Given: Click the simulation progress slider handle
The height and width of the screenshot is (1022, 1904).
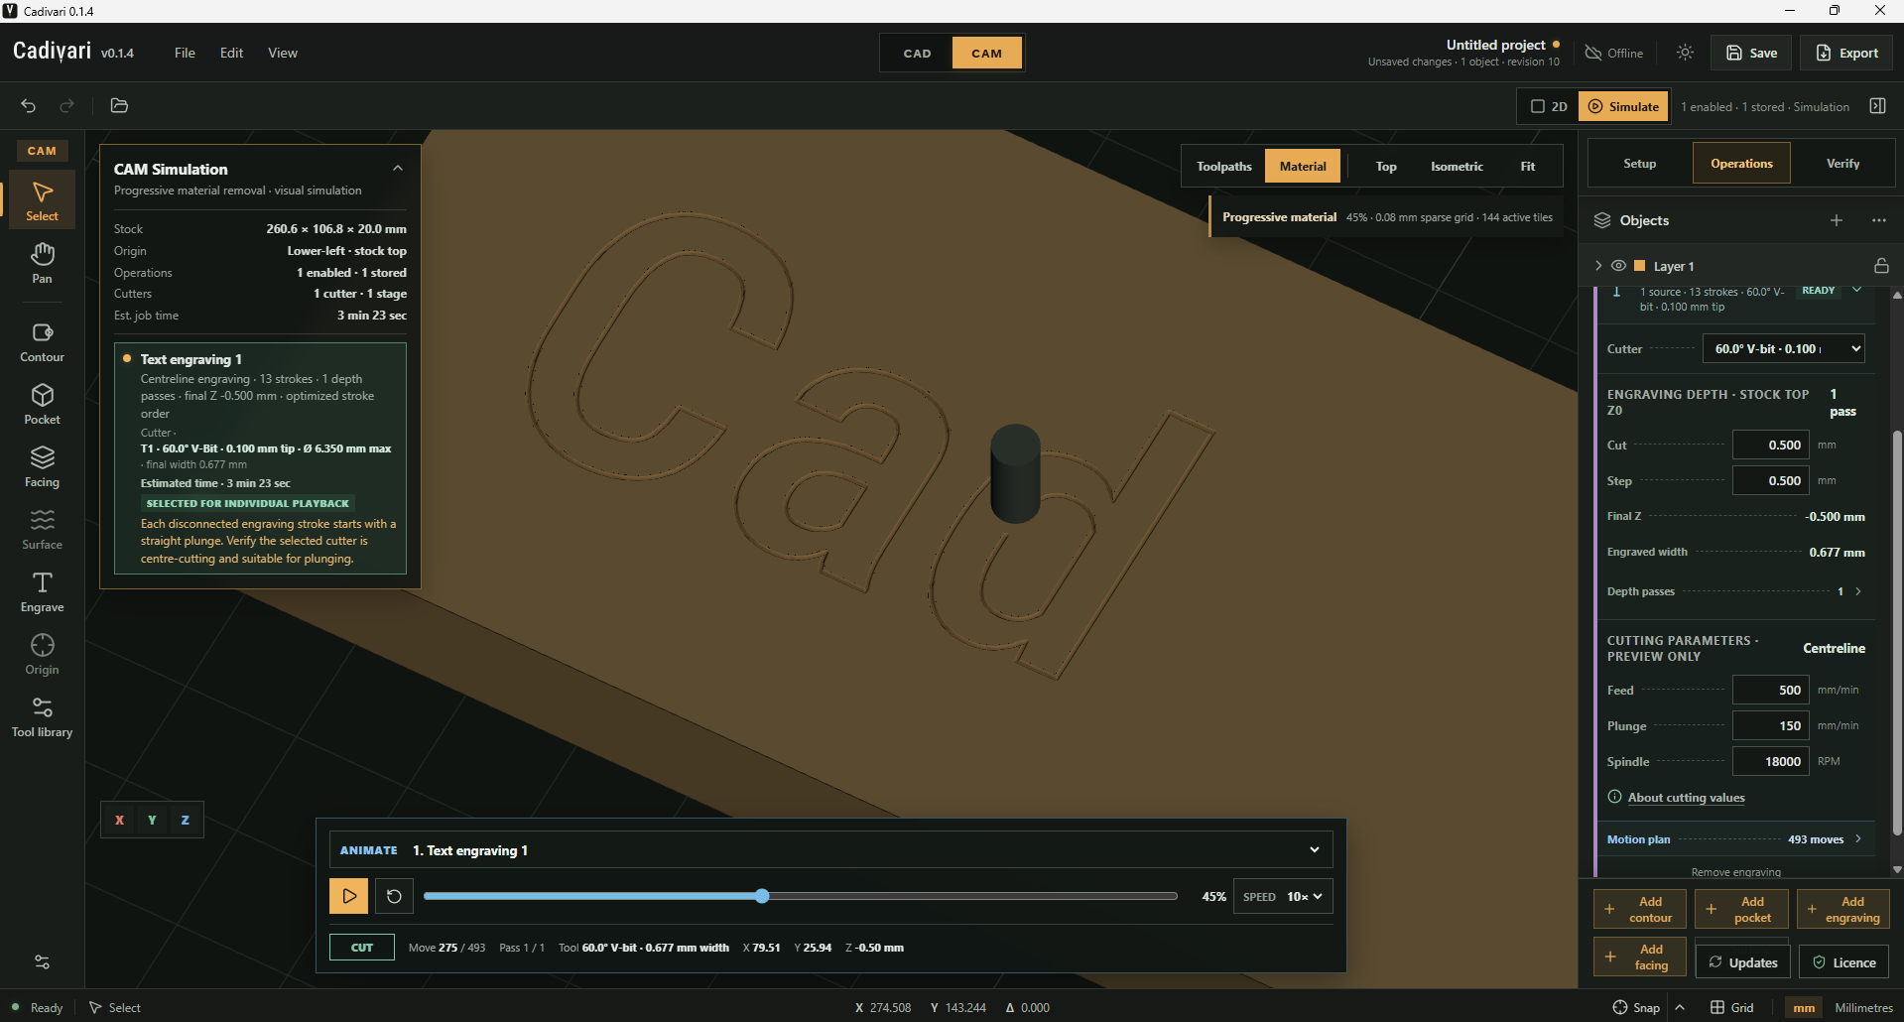Looking at the screenshot, I should pos(762,896).
